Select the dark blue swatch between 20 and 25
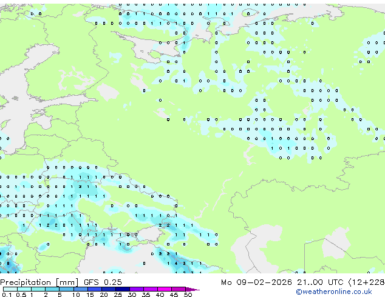 pyautogui.click(x=108, y=289)
